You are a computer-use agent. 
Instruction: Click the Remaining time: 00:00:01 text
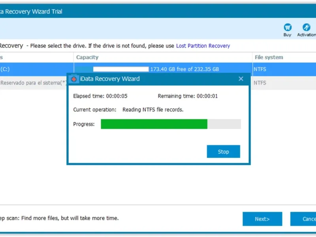(x=188, y=96)
